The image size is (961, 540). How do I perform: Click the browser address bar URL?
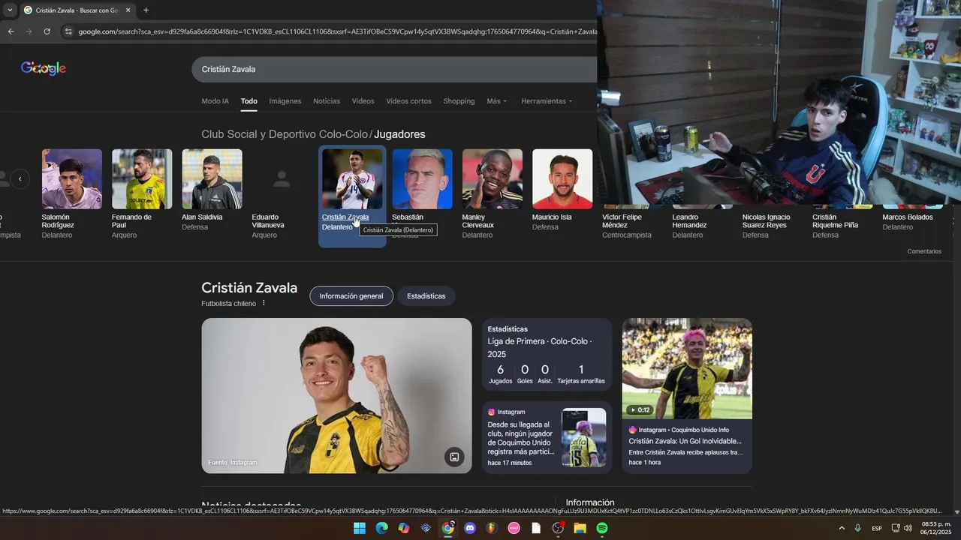tap(338, 31)
